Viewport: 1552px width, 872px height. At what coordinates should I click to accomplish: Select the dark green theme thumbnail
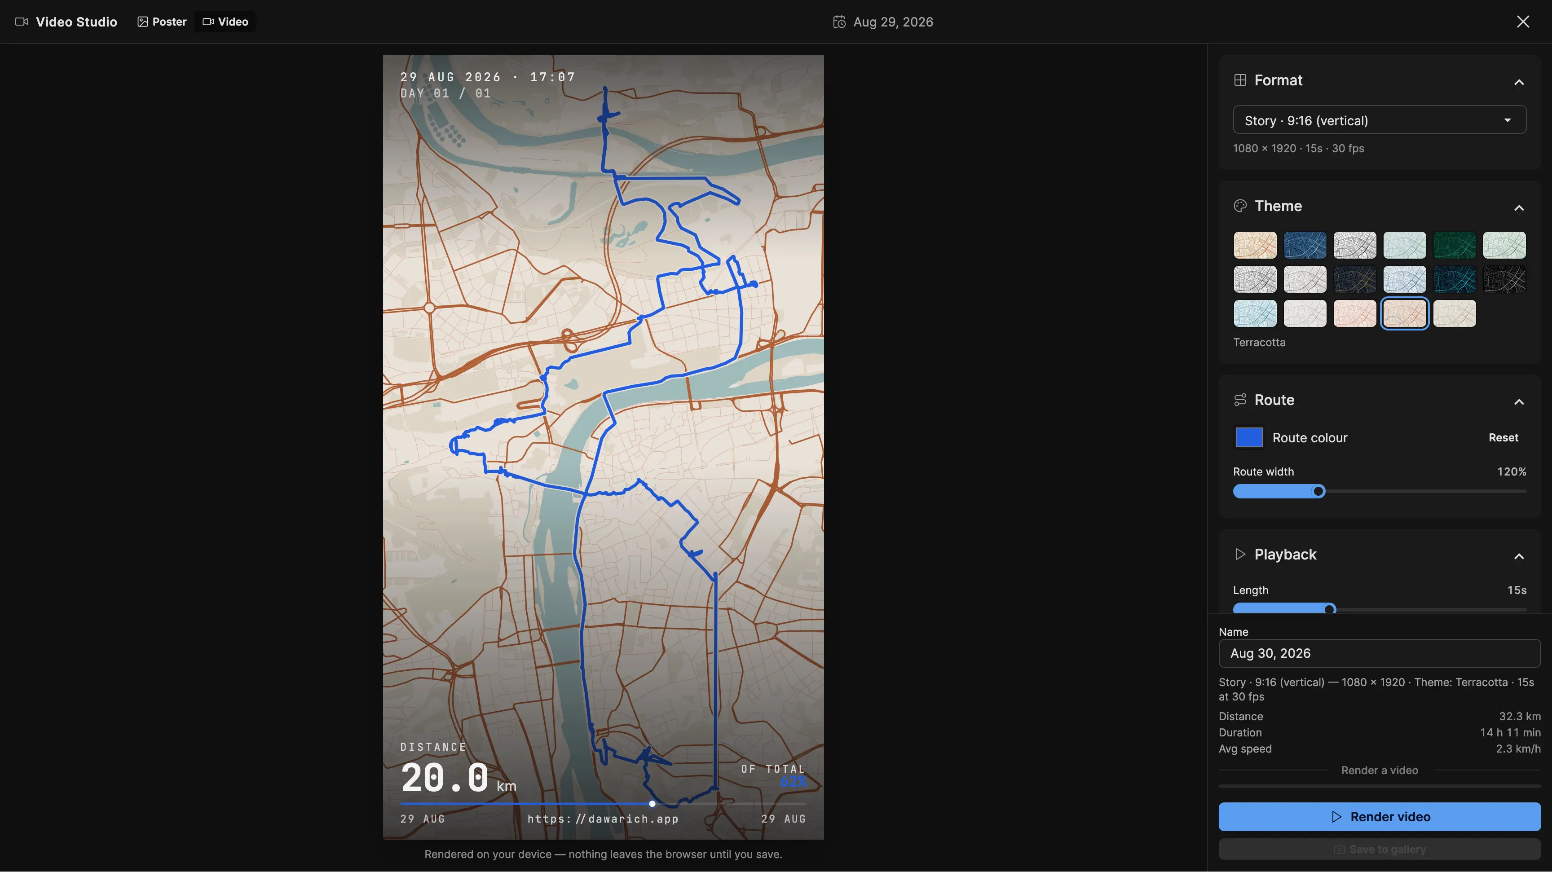click(x=1455, y=245)
